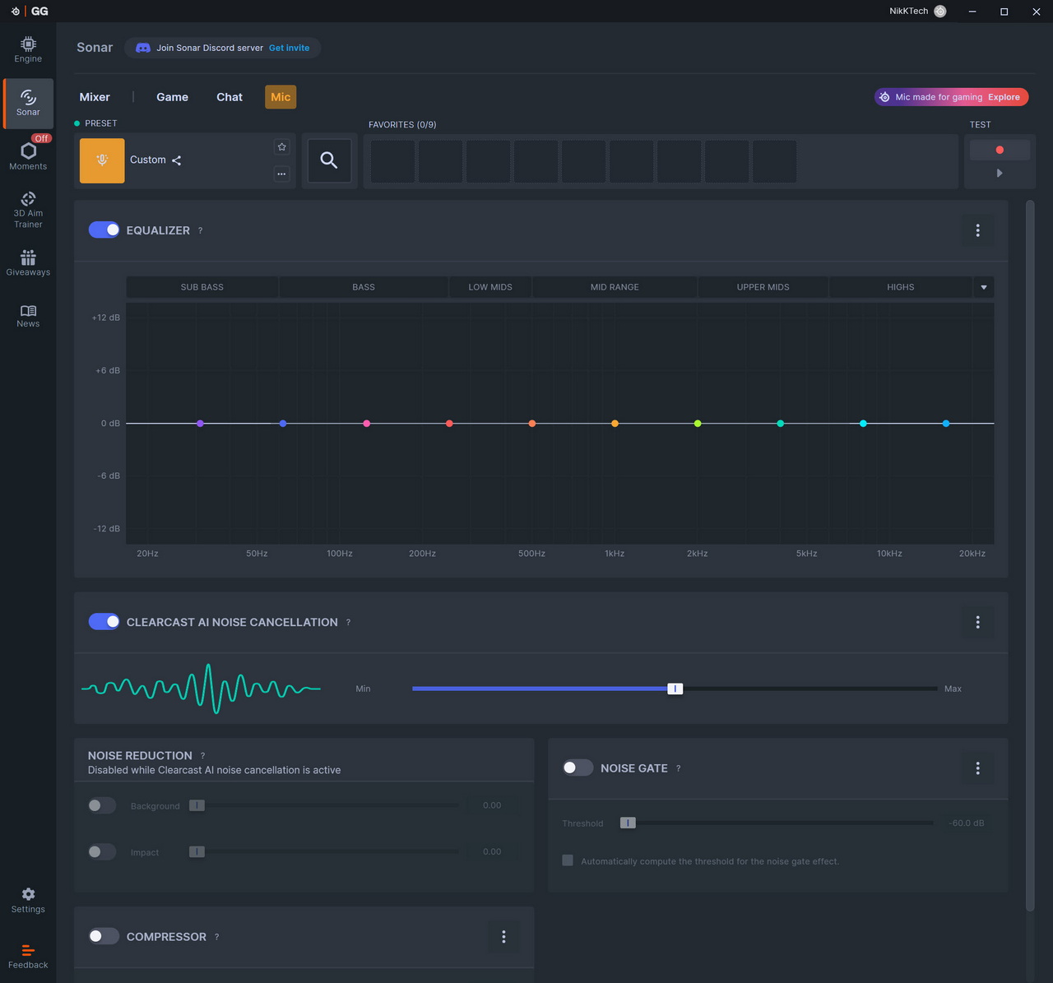Enable the Compressor toggle

(104, 936)
